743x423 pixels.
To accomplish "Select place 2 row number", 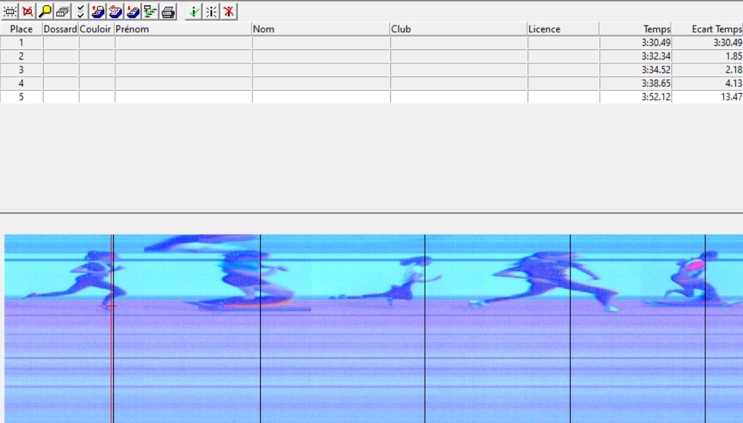I will coord(21,56).
